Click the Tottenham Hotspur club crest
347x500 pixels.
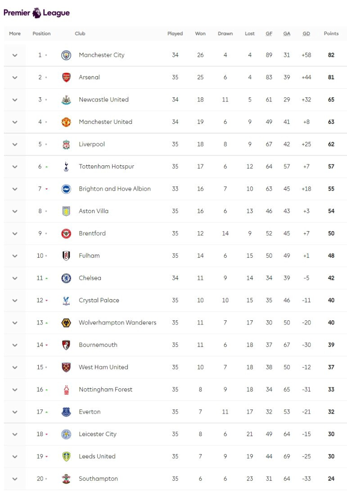66,167
